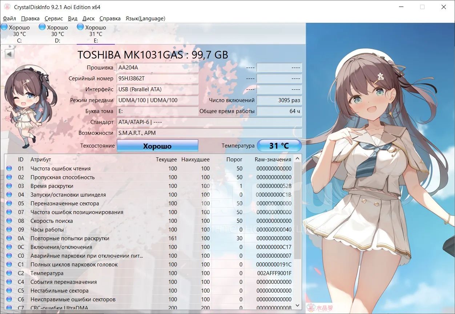The width and height of the screenshot is (455, 314).
Task: Click the Общее время работы value 64 ч
Action: [x=279, y=111]
